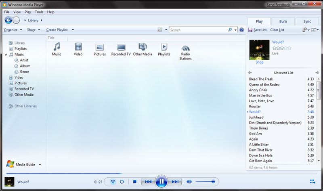
Task: Open the Music category icon
Action: coord(57,47)
